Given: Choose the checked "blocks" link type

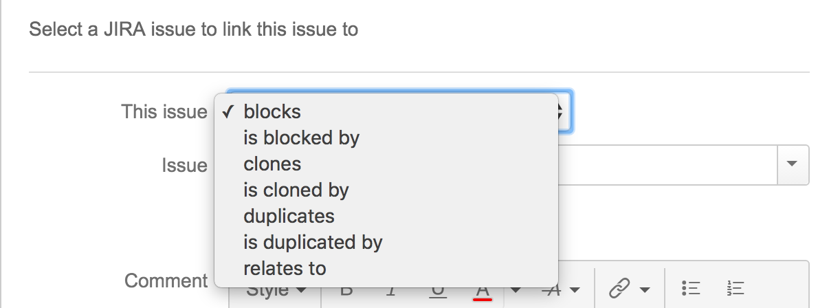Looking at the screenshot, I should (272, 111).
